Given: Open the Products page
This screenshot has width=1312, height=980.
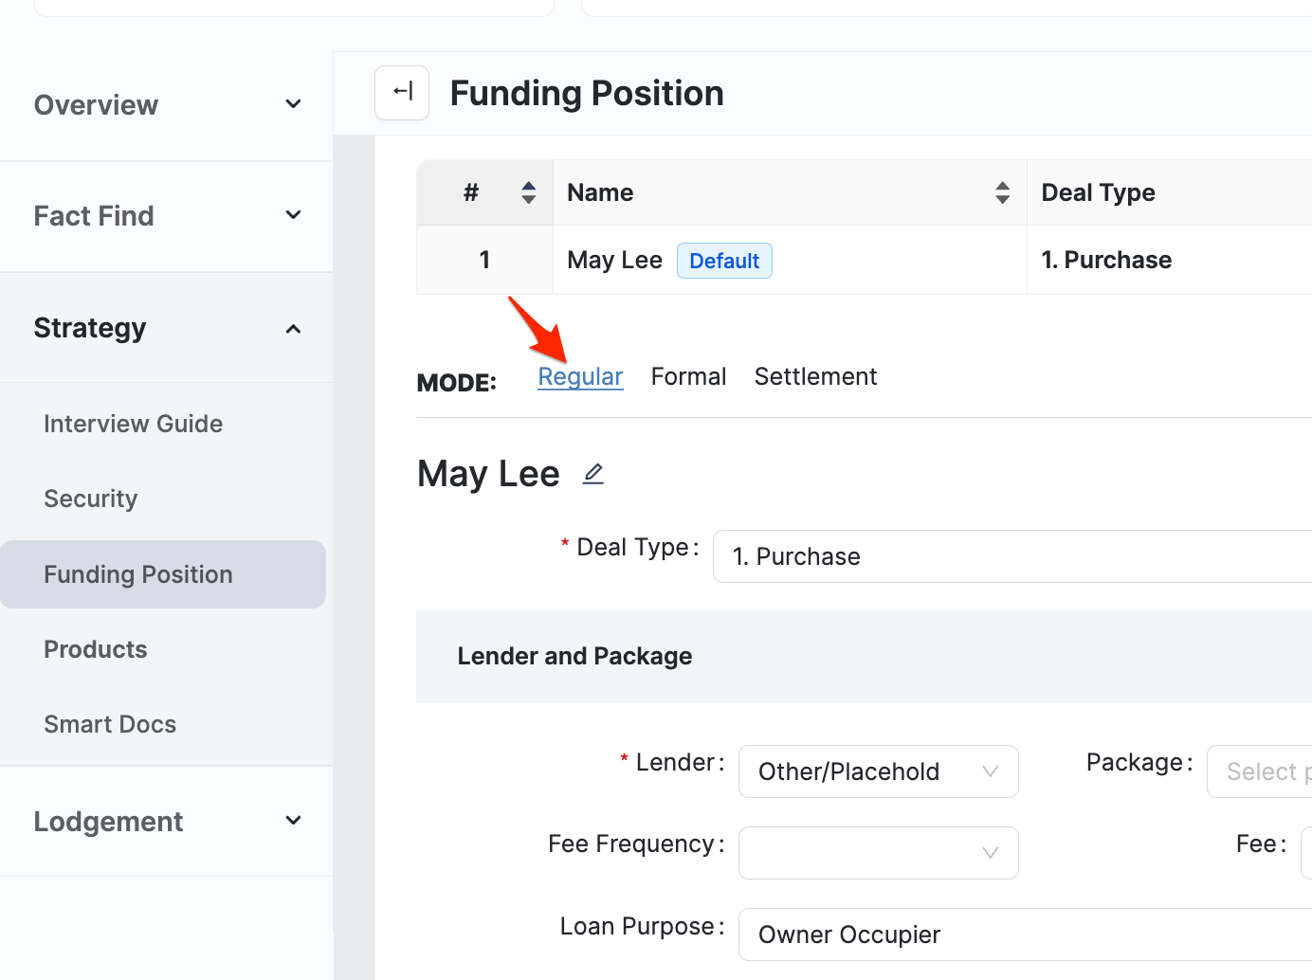Looking at the screenshot, I should click(x=96, y=649).
